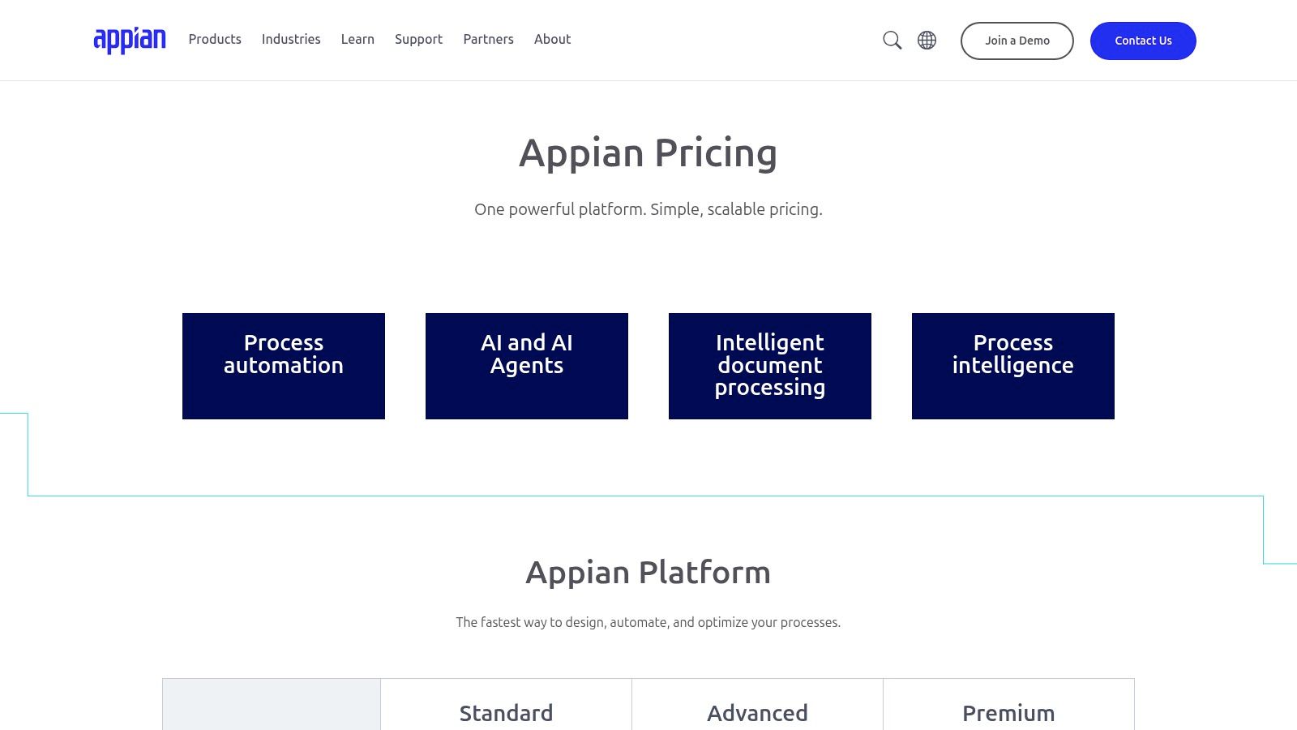The height and width of the screenshot is (730, 1297).
Task: Open the Process intelligence tile
Action: click(x=1012, y=365)
